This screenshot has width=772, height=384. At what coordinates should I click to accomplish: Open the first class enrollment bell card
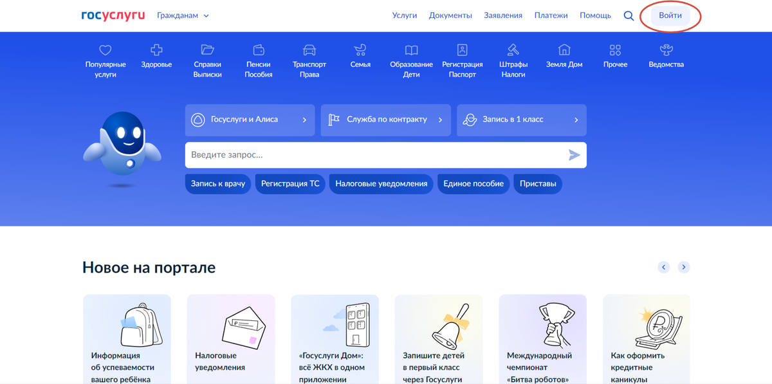(439, 339)
